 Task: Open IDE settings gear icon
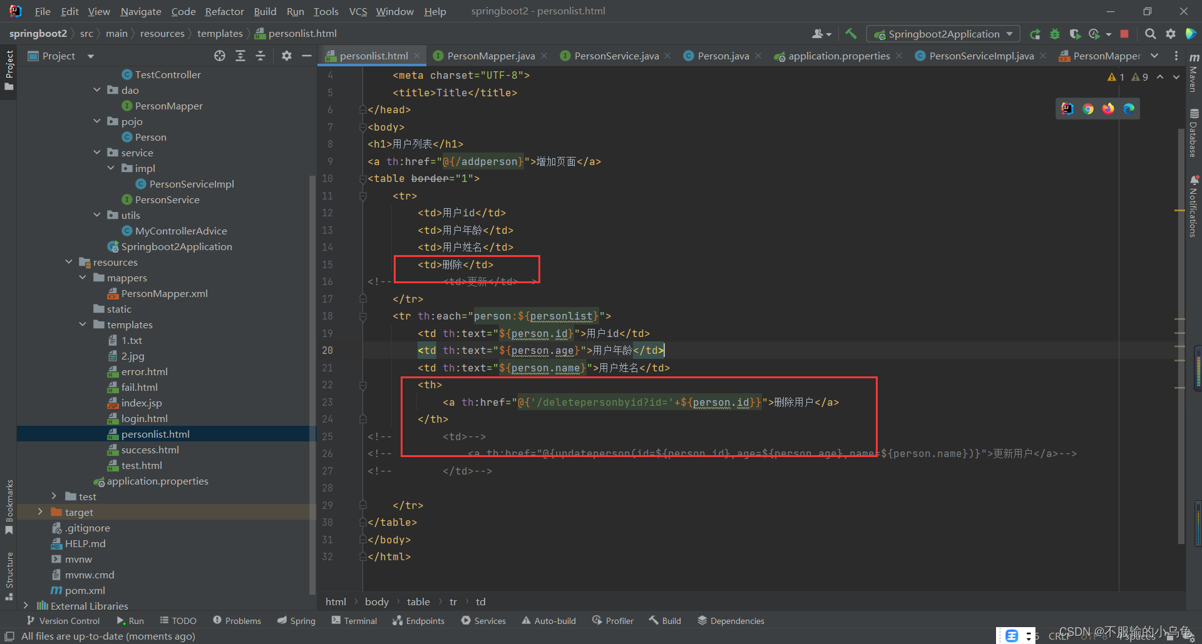pos(1170,34)
